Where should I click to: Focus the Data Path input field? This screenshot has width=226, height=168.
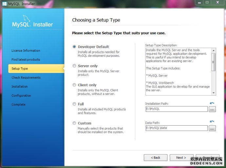pyautogui.click(x=176, y=128)
